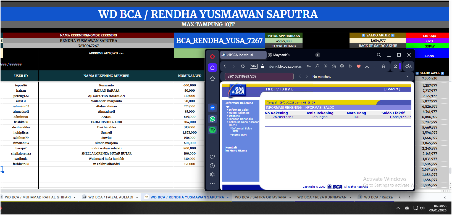Open the Opera main menu logo

tap(212, 57)
